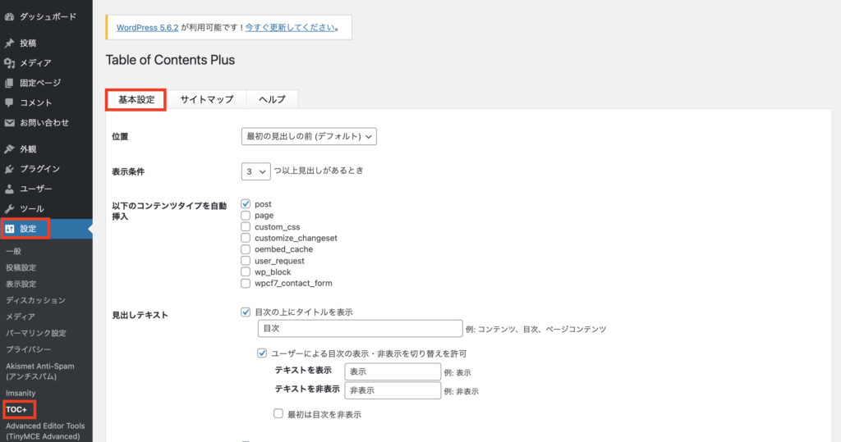Check the customize_changeset checkbox
841x442 pixels.
point(246,238)
